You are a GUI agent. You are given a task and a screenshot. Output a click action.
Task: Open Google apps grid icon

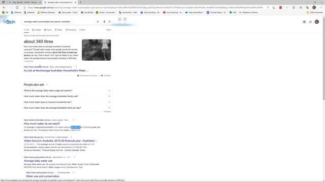point(310,22)
